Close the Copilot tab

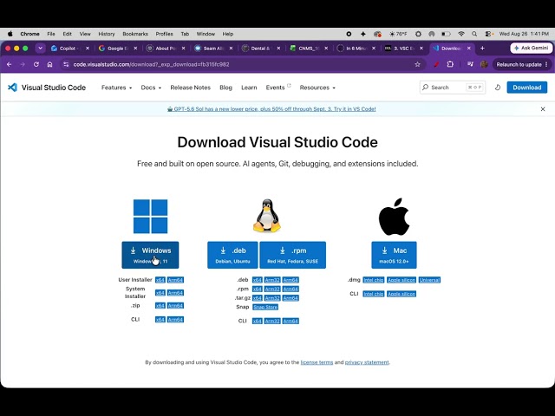88,49
